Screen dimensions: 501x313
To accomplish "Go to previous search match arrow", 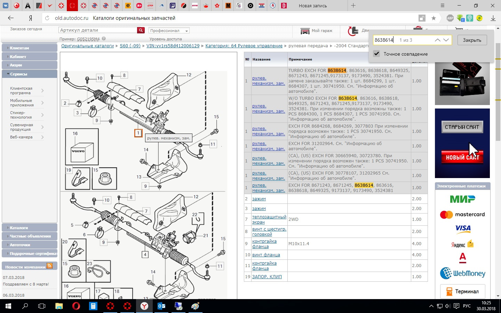I will click(438, 40).
